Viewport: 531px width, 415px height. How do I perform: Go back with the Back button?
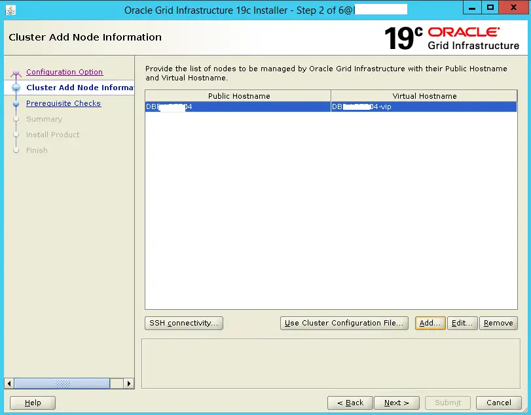click(x=350, y=403)
